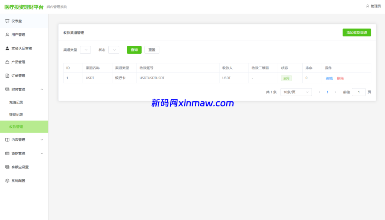Image resolution: width=385 pixels, height=220 pixels.
Task: Click the 医疗投资理财平台 logo title
Action: [24, 7]
